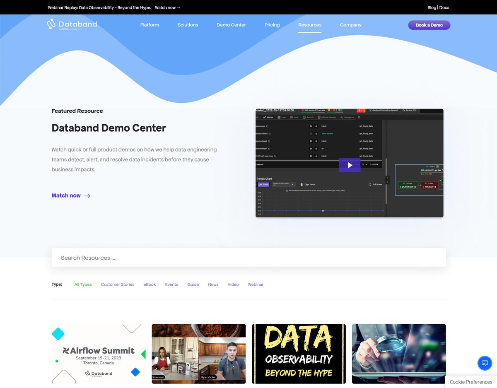Click the Watch now link under Featured Resource
The width and height of the screenshot is (497, 388).
coord(71,195)
